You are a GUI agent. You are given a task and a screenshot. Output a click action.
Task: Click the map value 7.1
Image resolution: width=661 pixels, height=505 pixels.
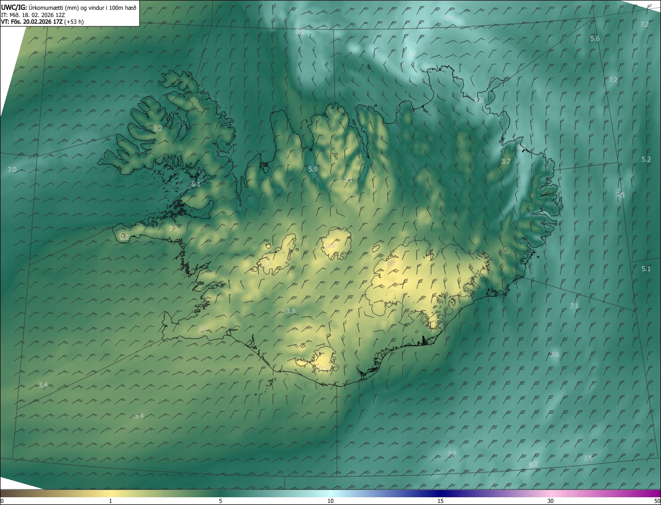[x=574, y=306]
